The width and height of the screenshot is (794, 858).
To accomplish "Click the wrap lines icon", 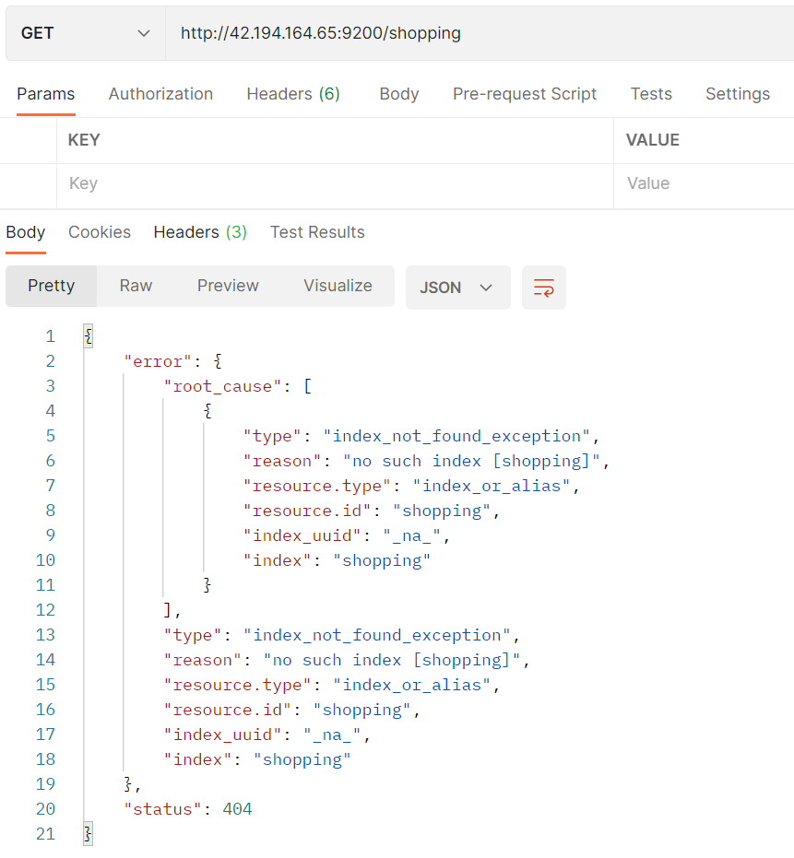I will pyautogui.click(x=543, y=288).
